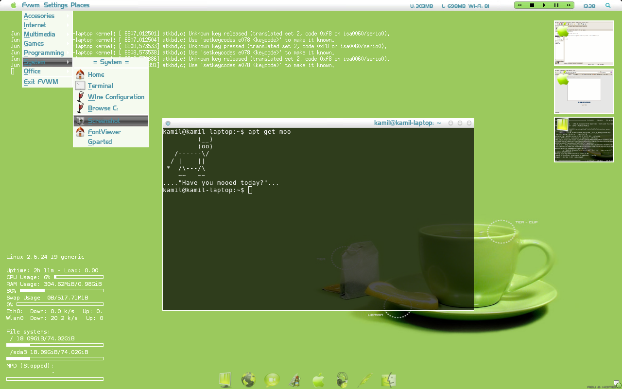This screenshot has height=389, width=622.
Task: Select the highlighted System menu entry
Action: pyautogui.click(x=47, y=62)
